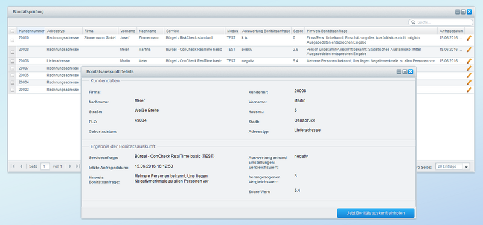The height and width of the screenshot is (225, 483).
Task: Sort by Adresstyp column header
Action: coord(64,31)
